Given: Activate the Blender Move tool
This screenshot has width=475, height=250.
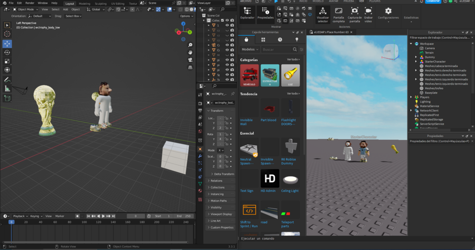Looking at the screenshot, I should coord(7,43).
